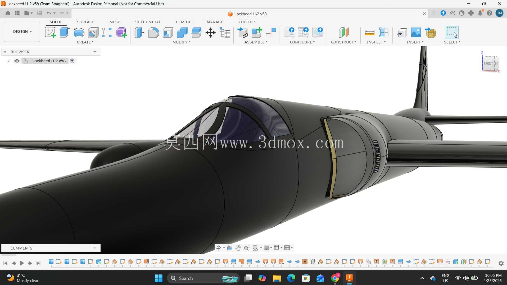The height and width of the screenshot is (285, 507).
Task: Select the Pan hand tool in navigation bar
Action: [x=238, y=248]
